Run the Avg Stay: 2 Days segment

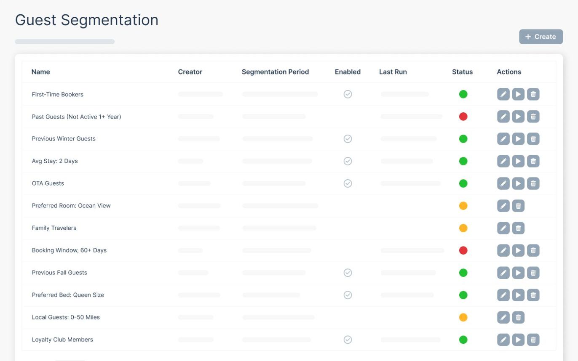[x=518, y=161]
